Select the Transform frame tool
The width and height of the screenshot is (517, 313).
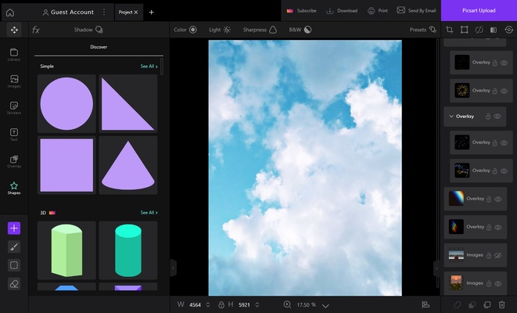click(x=465, y=30)
